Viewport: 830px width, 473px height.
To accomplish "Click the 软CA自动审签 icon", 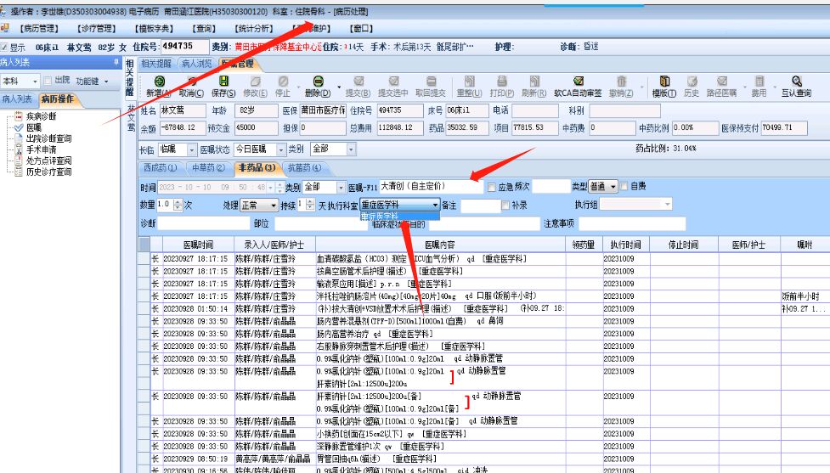I will [x=578, y=82].
